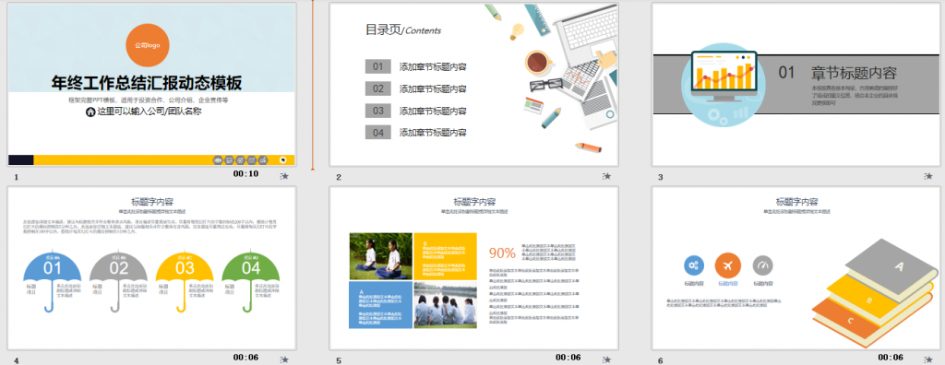Click the 00:06 timing under slide 4

coord(245,358)
